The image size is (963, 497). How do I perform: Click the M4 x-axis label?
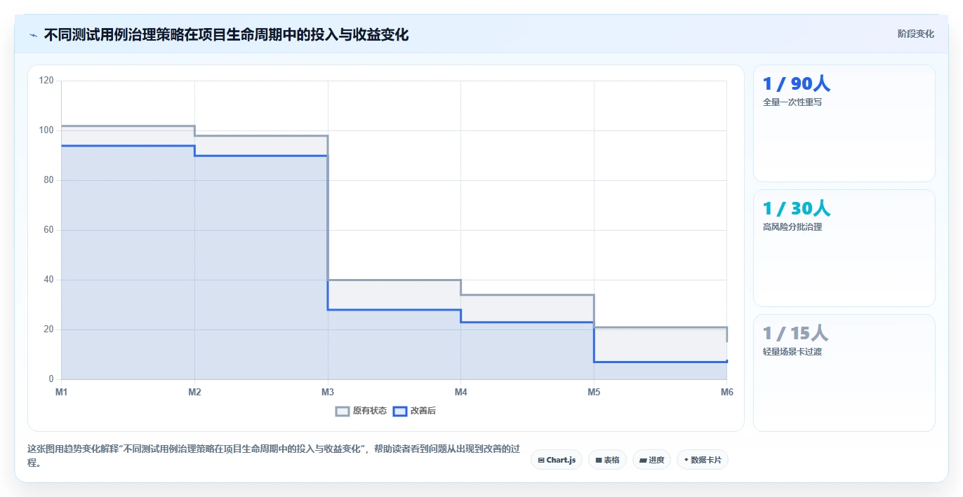click(x=460, y=392)
